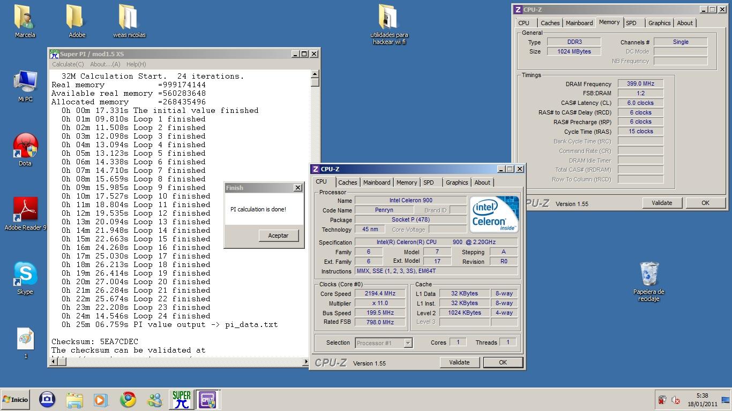Open the Adobe desktop folder
This screenshot has height=411, width=732.
point(77,21)
